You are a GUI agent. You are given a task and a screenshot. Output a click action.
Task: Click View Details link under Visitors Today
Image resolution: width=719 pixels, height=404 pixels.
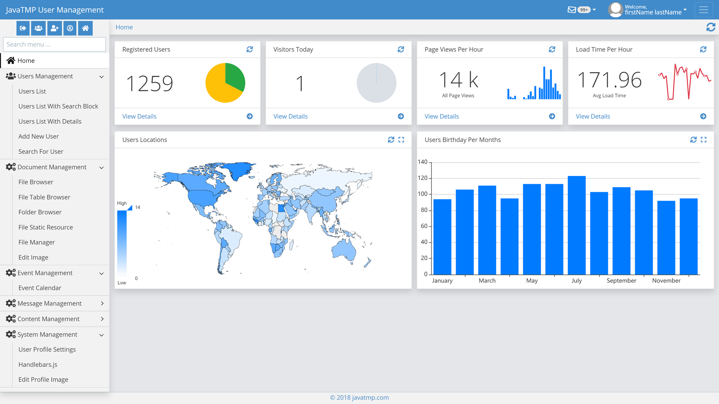tap(290, 116)
